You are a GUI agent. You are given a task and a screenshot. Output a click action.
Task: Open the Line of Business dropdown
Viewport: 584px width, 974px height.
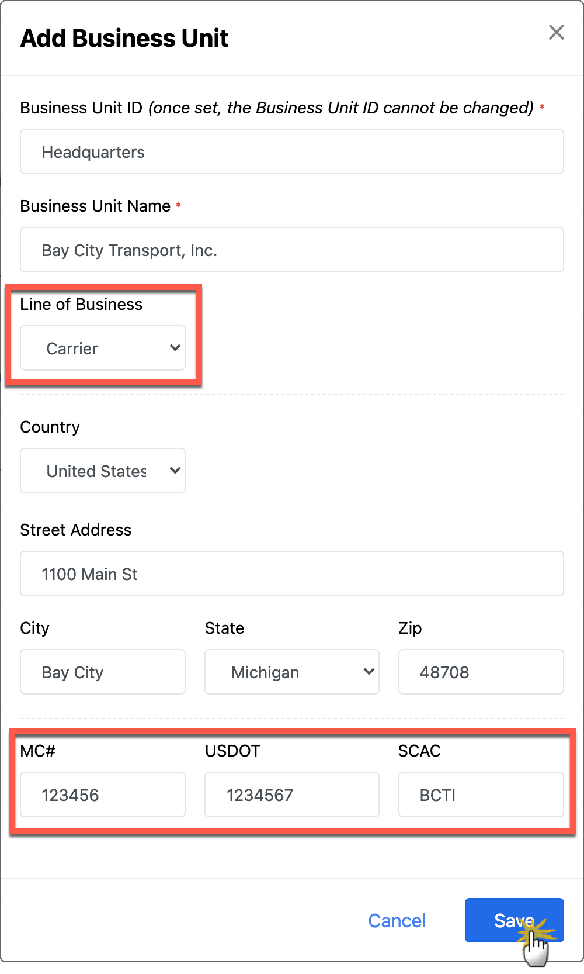pos(103,348)
